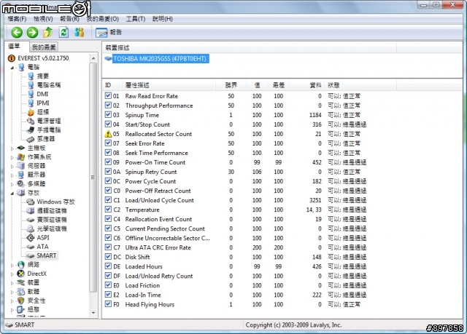Click the tree panel vertical scrollbar thumb
This screenshot has width=467, height=334.
pyautogui.click(x=93, y=178)
